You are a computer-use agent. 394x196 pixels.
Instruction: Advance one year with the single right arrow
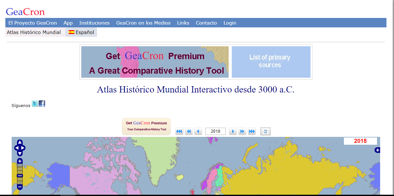pos(233,131)
